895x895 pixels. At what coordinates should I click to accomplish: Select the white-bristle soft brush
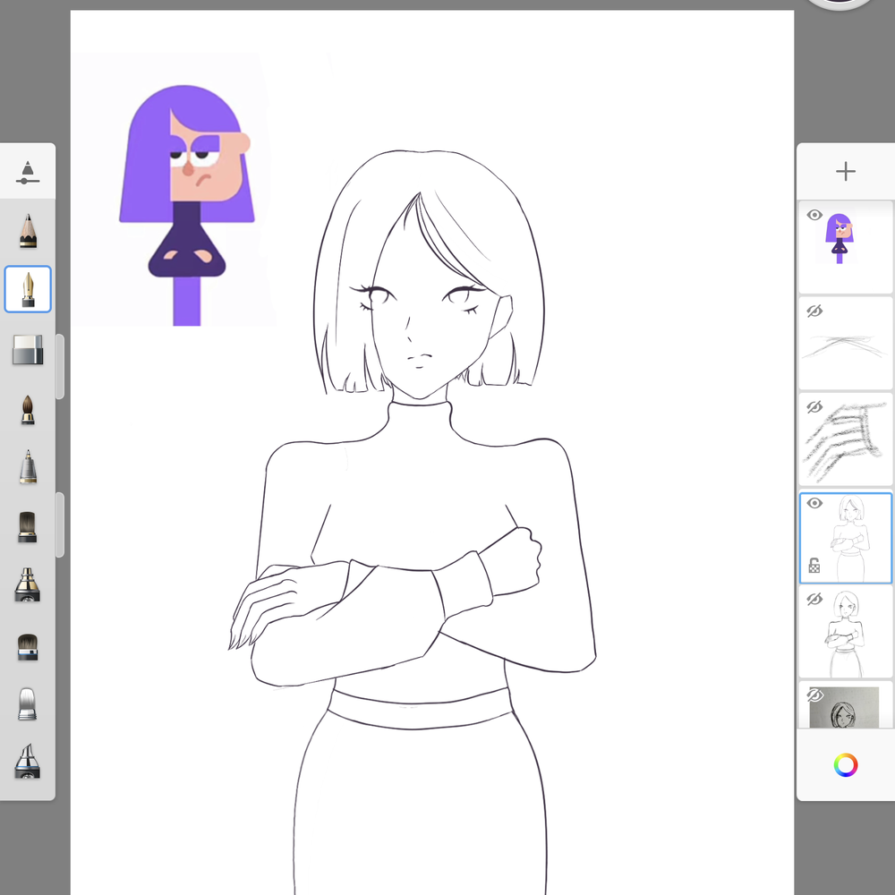28,703
